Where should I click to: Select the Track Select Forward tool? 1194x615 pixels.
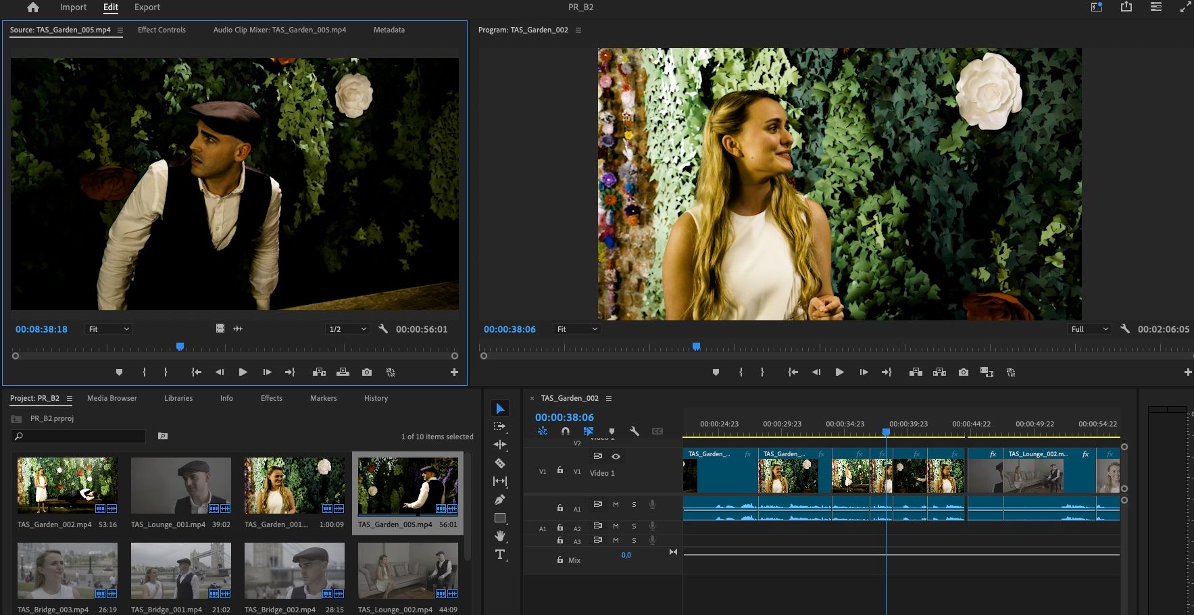(500, 426)
